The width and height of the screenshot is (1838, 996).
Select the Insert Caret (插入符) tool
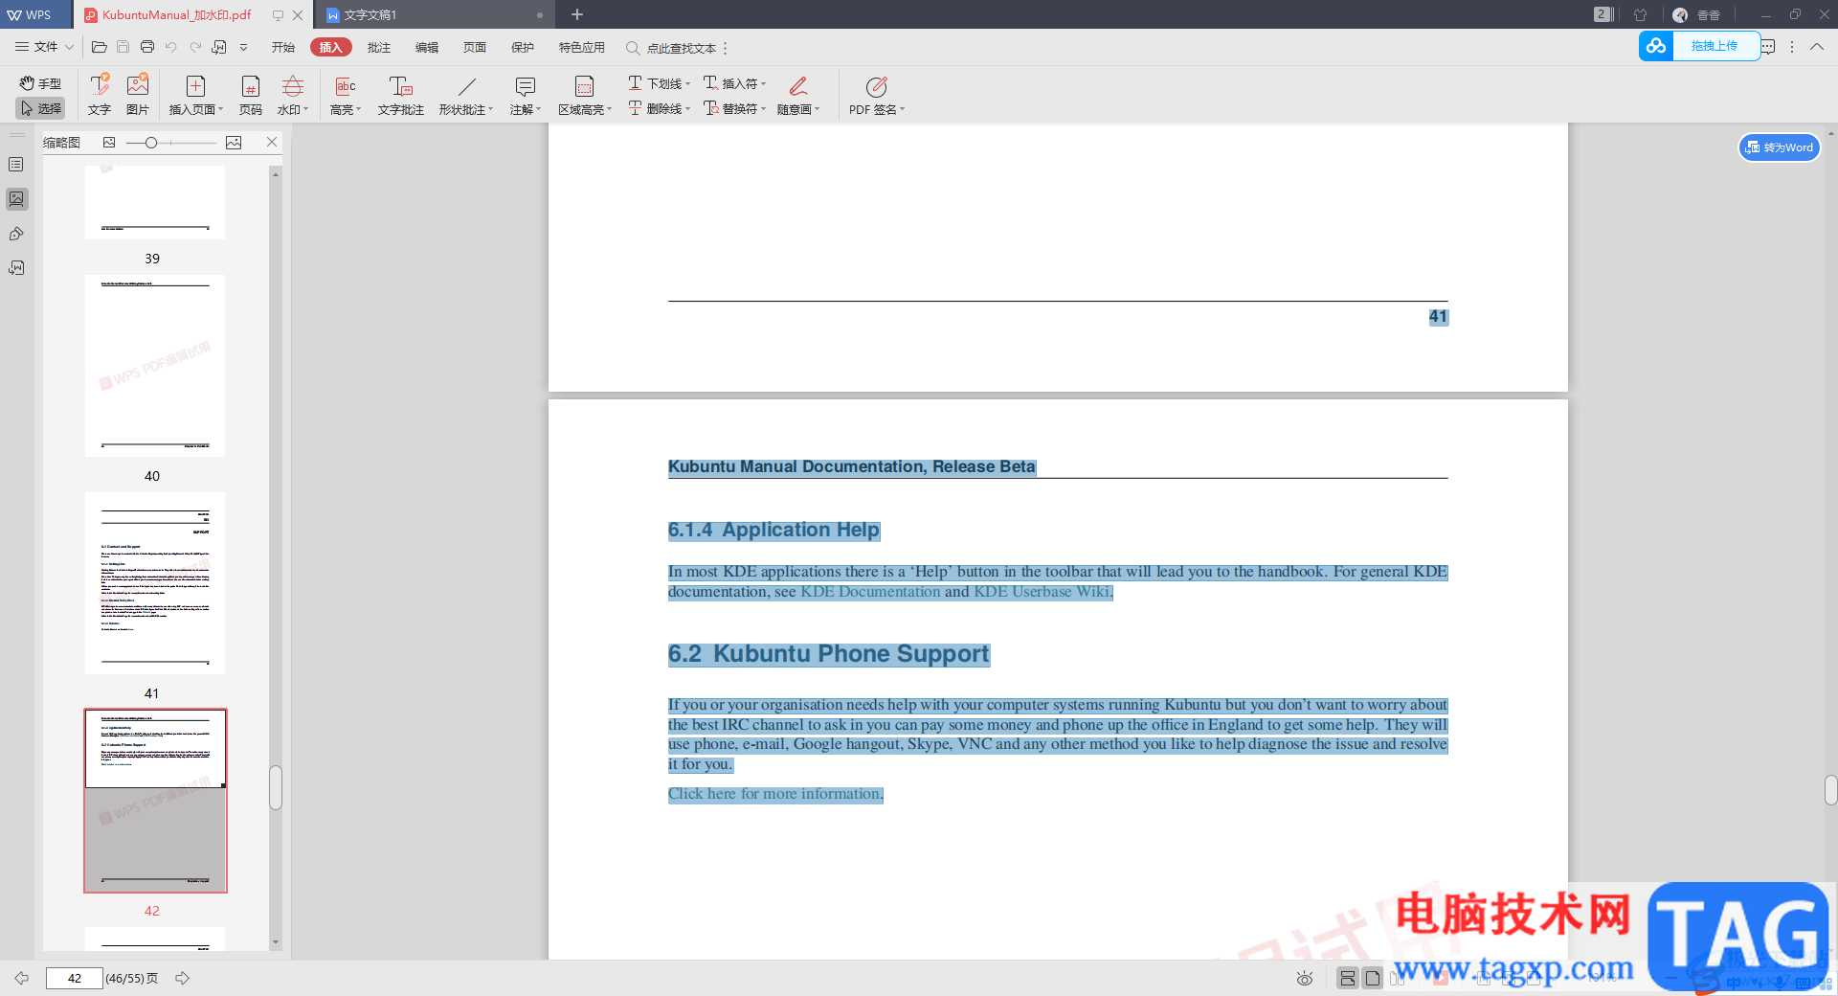click(734, 83)
